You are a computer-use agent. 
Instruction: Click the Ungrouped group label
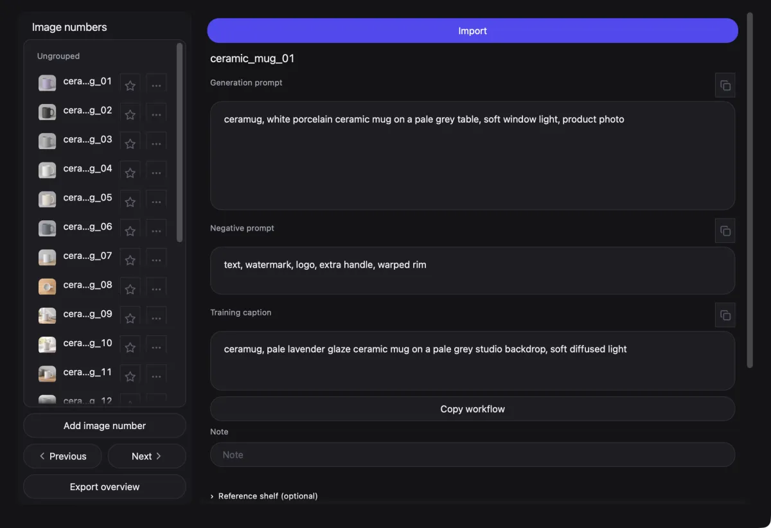[x=58, y=56]
